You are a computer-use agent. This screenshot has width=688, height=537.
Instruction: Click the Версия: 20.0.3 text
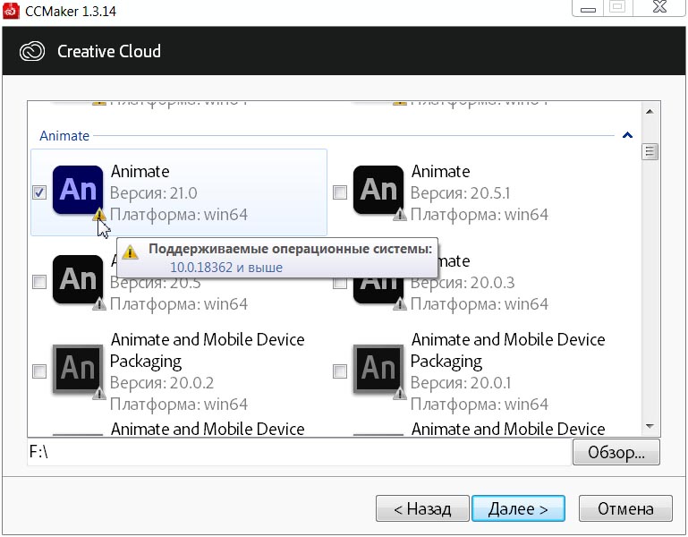463,283
